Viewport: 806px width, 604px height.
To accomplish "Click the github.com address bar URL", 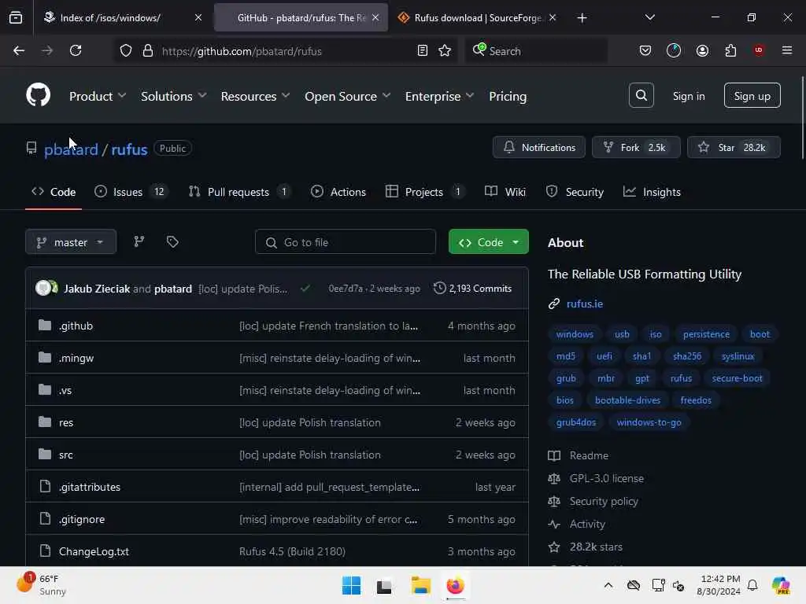I will [242, 51].
